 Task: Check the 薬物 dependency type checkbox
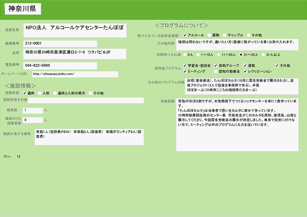click(x=209, y=35)
